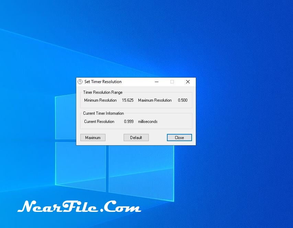Click the Minimum Resolution text label
The height and width of the screenshot is (228, 293).
pos(100,100)
